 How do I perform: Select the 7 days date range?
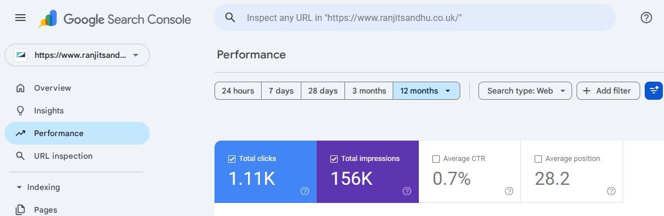pos(281,91)
